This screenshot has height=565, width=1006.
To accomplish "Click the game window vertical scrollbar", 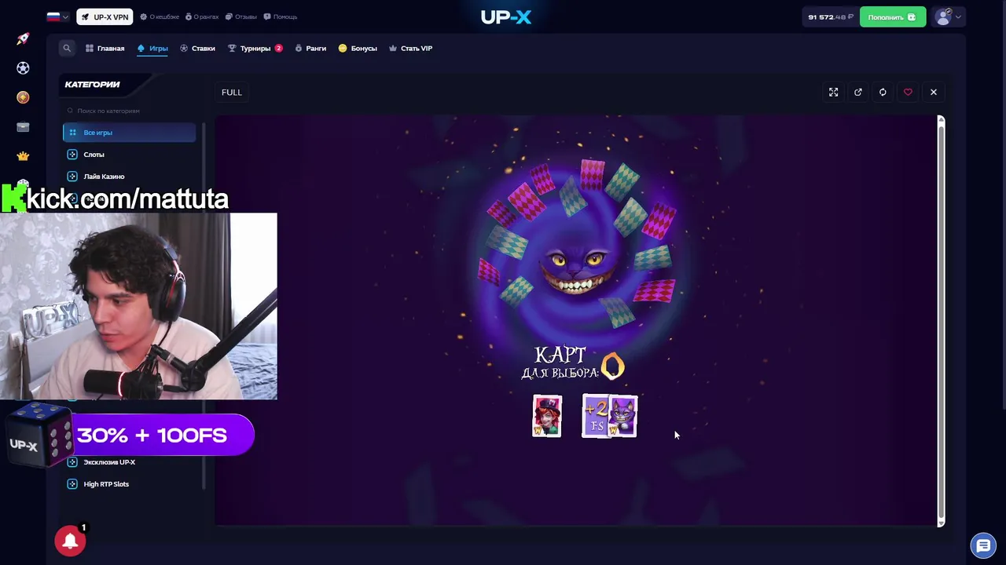I will (x=941, y=320).
